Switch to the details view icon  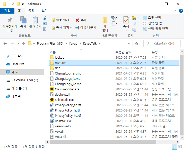click(174, 147)
